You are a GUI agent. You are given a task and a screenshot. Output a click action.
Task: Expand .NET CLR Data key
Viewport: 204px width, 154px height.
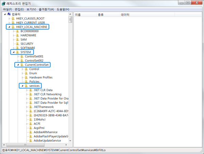(27, 90)
